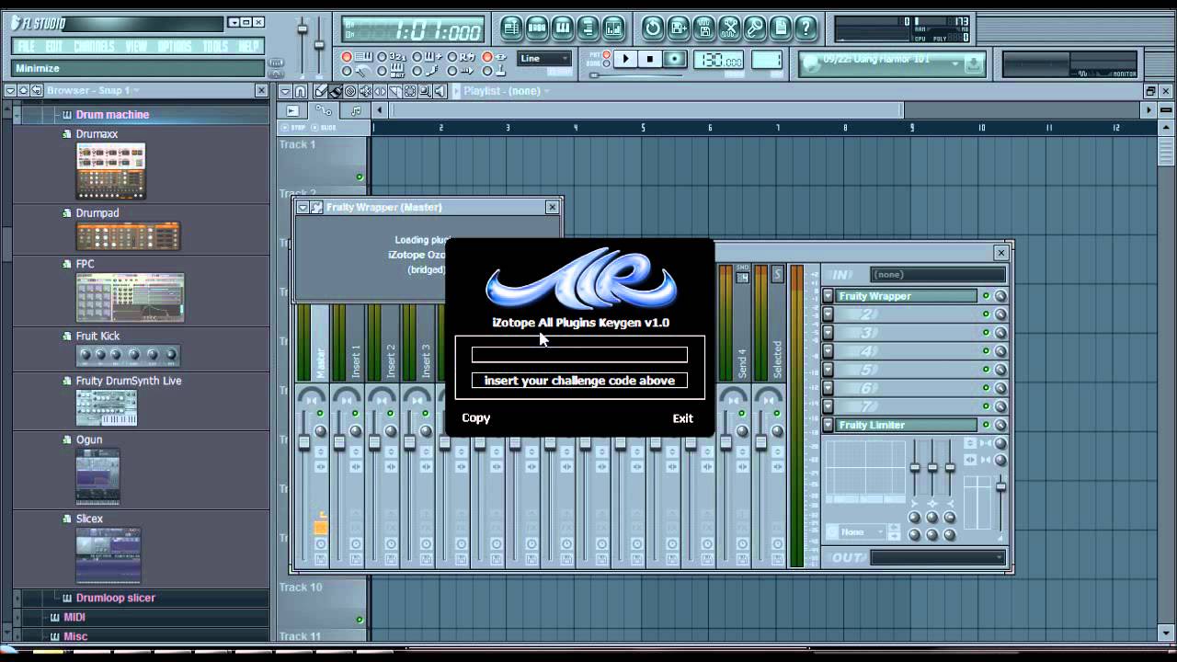Image resolution: width=1177 pixels, height=662 pixels.
Task: Open the FILE menu
Action: tap(27, 46)
